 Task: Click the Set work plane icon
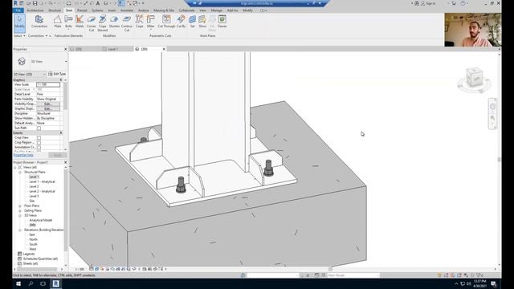(193, 22)
